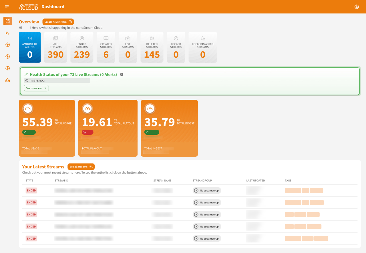Click the Total Playout download cloud icon

[x=87, y=109]
